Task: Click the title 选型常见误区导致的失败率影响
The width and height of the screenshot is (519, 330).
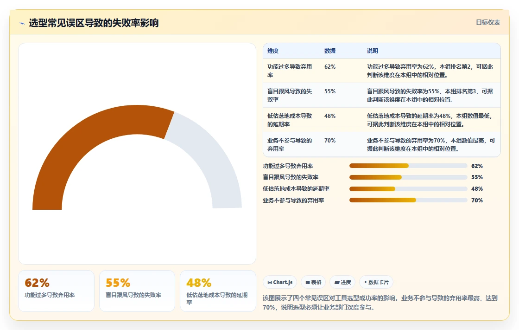Action: click(x=94, y=23)
